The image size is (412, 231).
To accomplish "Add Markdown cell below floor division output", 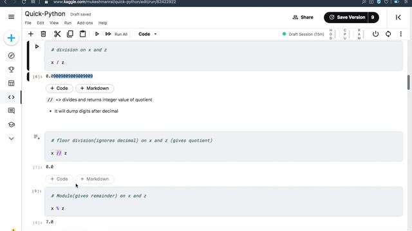I will click(95, 179).
